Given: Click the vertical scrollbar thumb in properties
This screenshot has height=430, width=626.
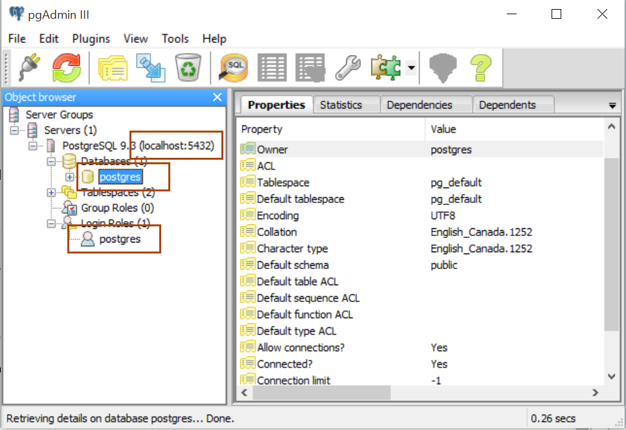Looking at the screenshot, I should [611, 244].
